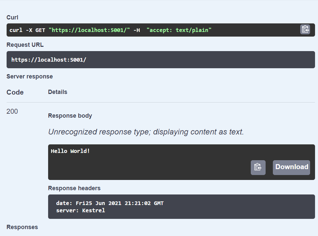Click the Response body label
The image size is (318, 236).
click(x=70, y=116)
